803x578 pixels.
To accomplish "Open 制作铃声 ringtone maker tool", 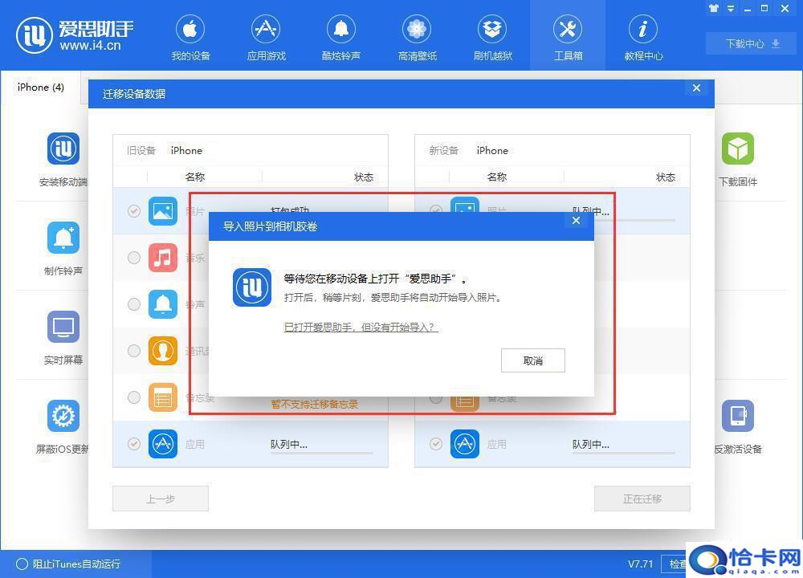I will pos(63,238).
